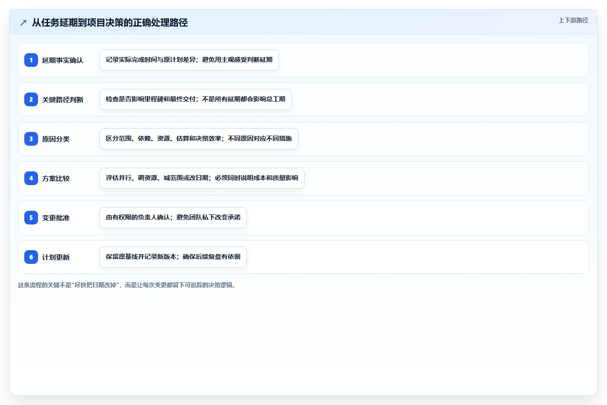This screenshot has width=607, height=405.
Task: Select the 原因分类 step label
Action: [x=56, y=139]
